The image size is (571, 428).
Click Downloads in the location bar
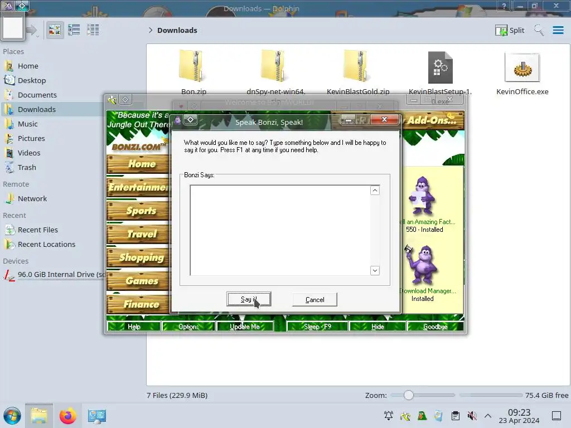point(177,30)
